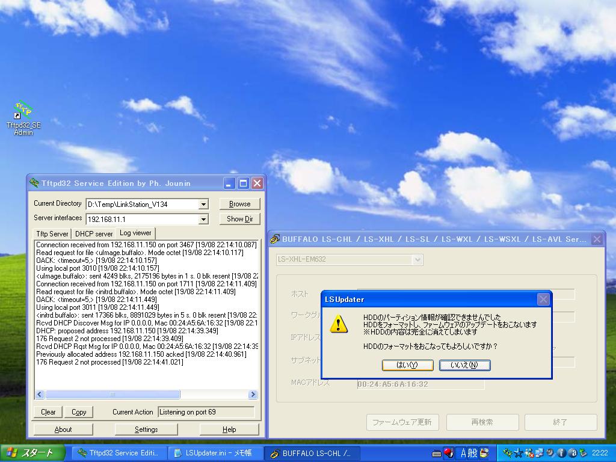Open Tftpd32 Settings
The height and width of the screenshot is (462, 616).
click(x=146, y=430)
